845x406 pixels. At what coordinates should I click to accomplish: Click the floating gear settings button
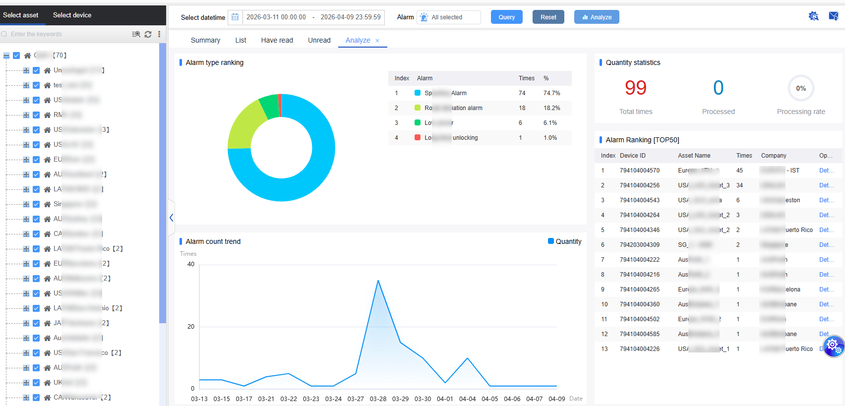pyautogui.click(x=833, y=345)
